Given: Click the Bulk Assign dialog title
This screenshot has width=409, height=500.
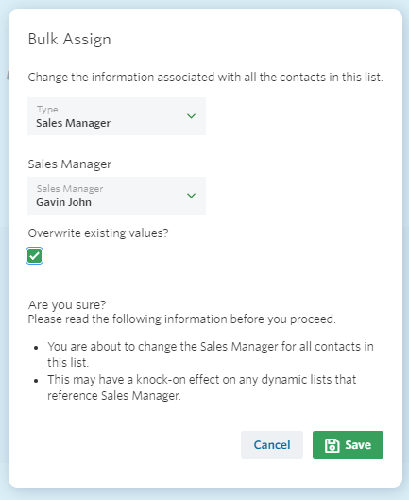Looking at the screenshot, I should (x=70, y=40).
